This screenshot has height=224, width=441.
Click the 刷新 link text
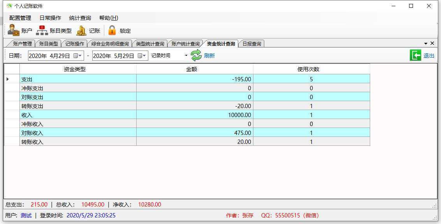click(x=209, y=56)
